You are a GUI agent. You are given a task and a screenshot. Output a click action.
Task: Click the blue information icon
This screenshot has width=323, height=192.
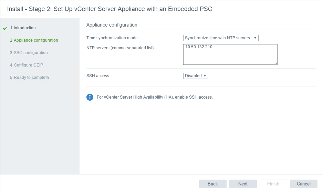click(90, 97)
